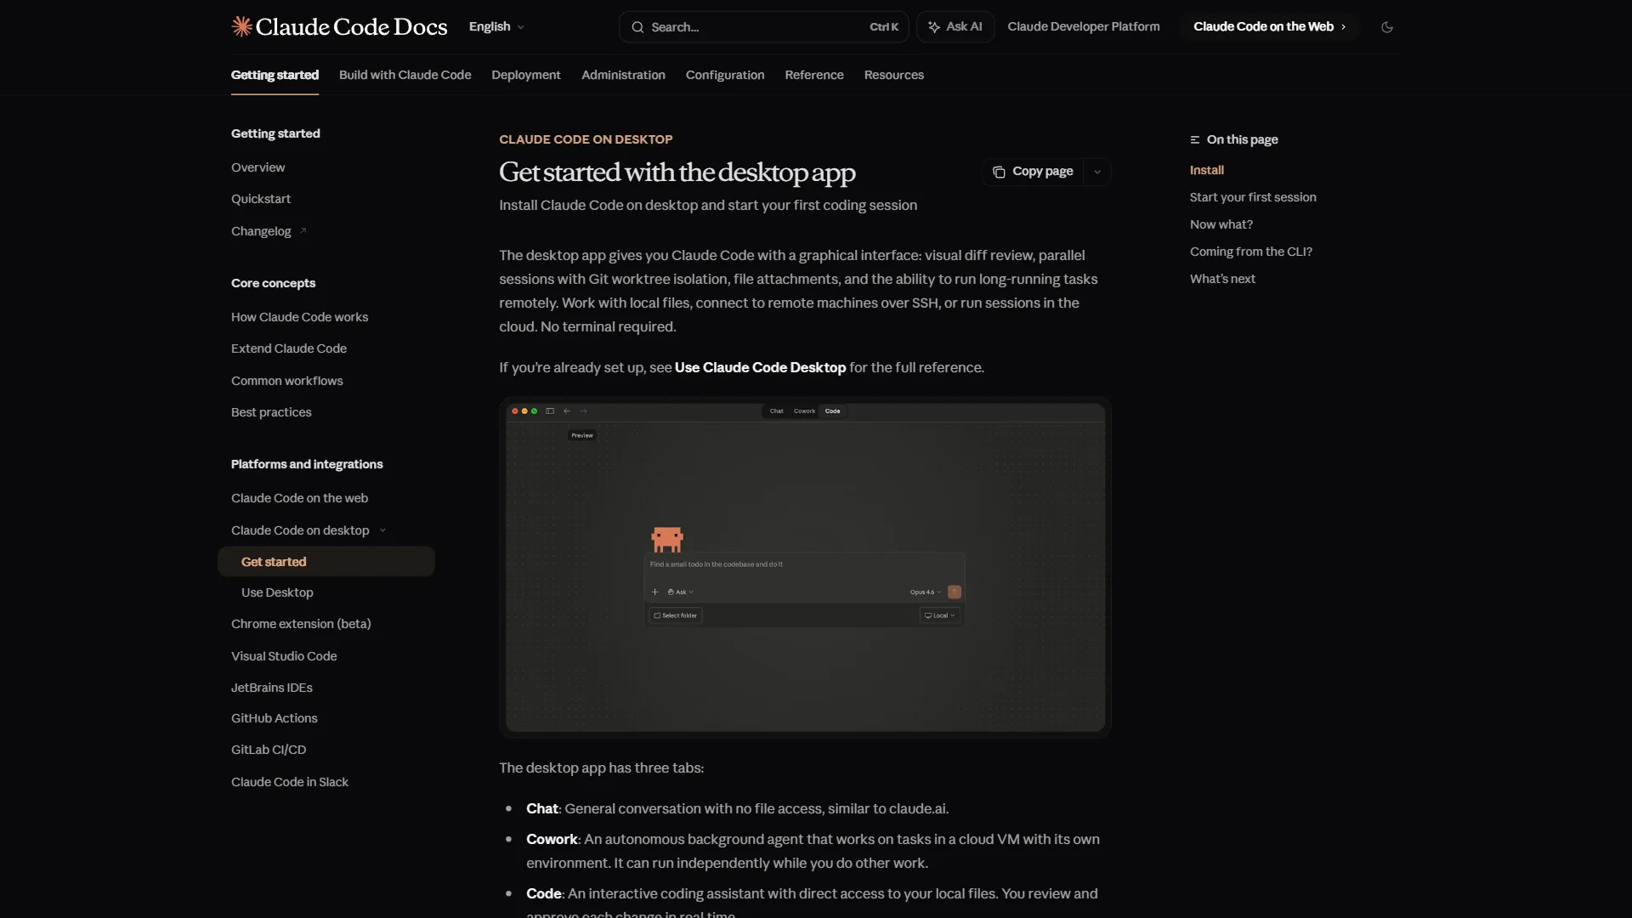1632x918 pixels.
Task: Jump to Now what? section
Action: 1221,224
